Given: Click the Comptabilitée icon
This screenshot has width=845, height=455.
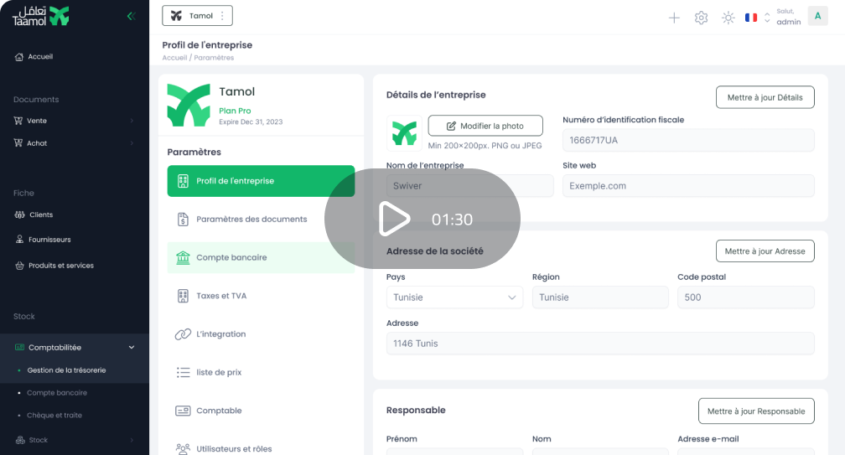Looking at the screenshot, I should click(19, 347).
